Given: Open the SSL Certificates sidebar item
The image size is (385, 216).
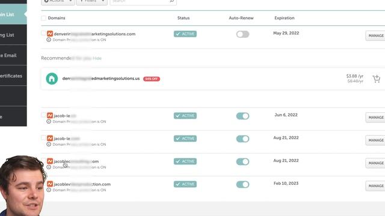Looking at the screenshot, I should [13, 76].
